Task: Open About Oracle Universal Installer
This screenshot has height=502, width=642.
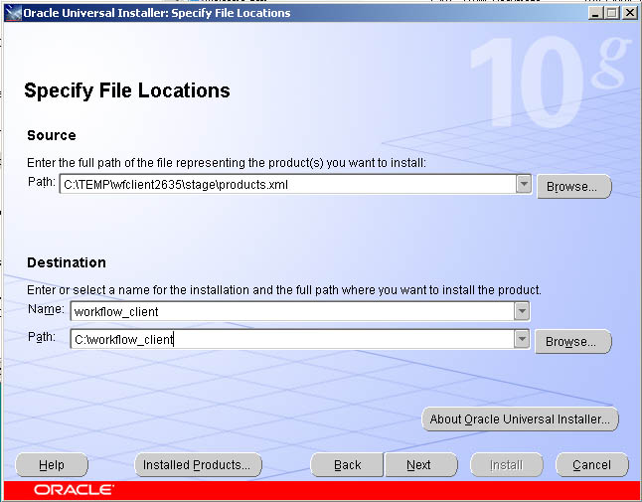Action: (520, 419)
